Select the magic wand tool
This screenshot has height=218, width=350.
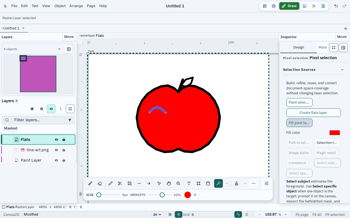pyautogui.click(x=218, y=183)
